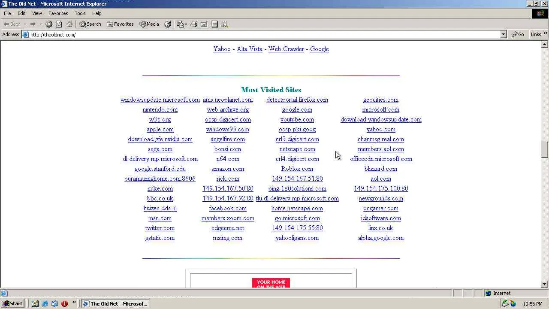Follow the Roblox.com link
The image size is (549, 309).
(297, 169)
